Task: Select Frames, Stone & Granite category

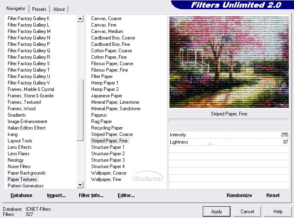Action: click(31, 96)
